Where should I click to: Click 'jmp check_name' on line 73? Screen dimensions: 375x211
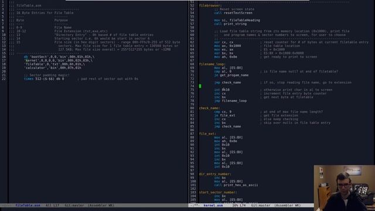tap(227, 83)
